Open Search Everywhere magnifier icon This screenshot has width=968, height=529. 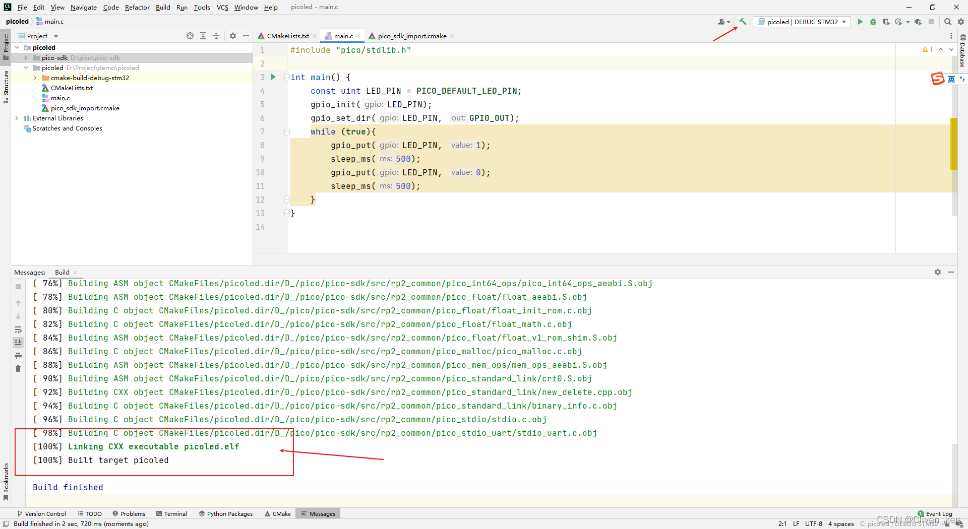pos(947,22)
